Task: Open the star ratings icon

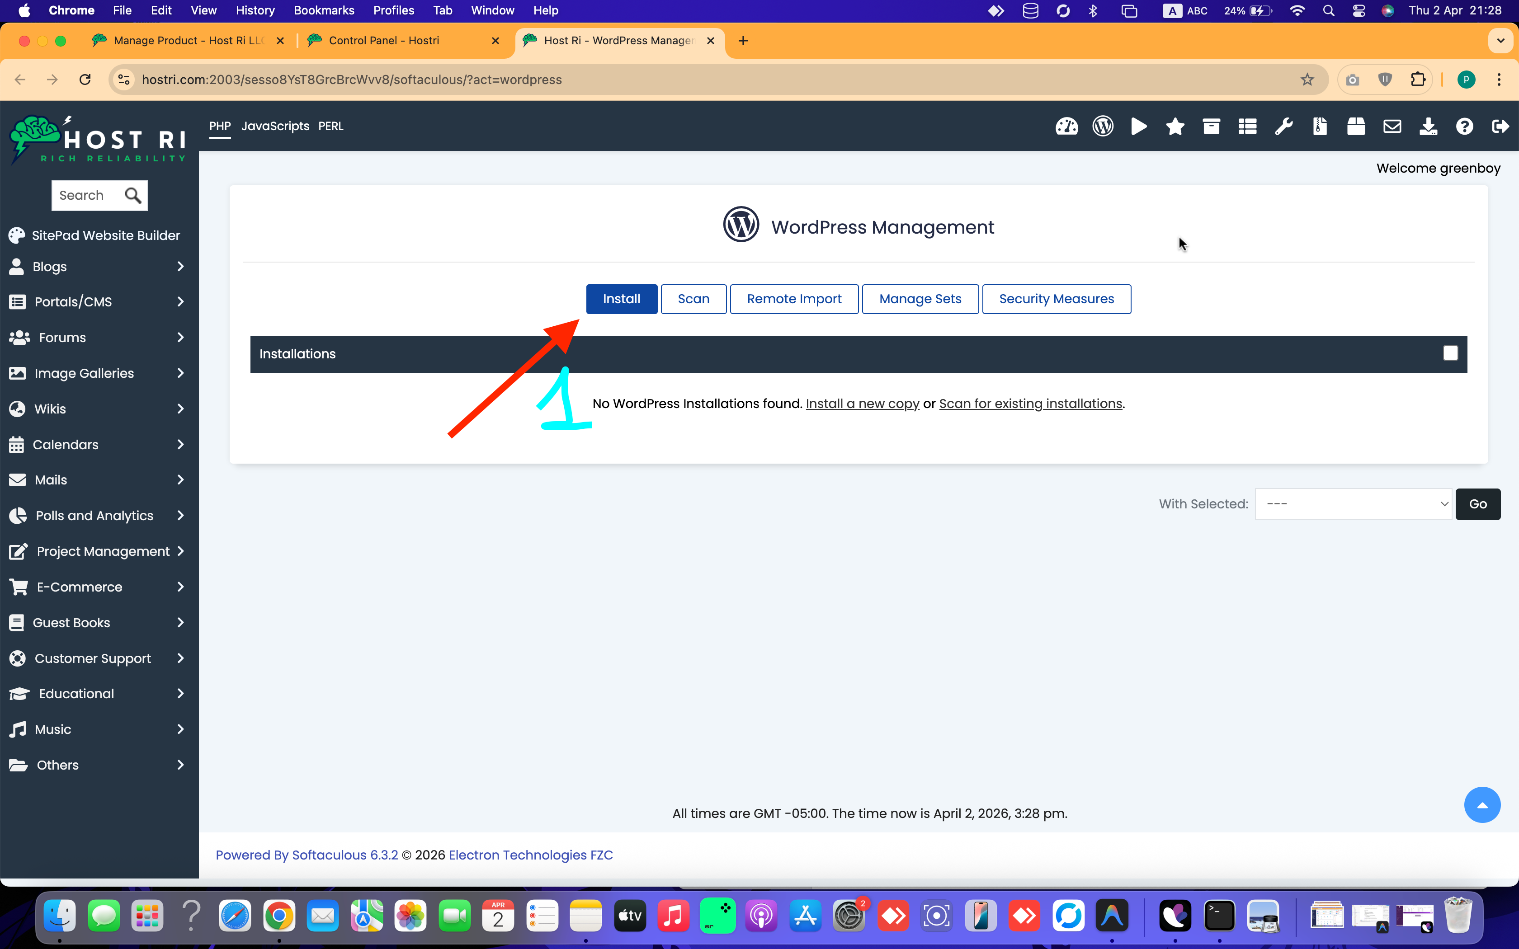Action: 1175,127
